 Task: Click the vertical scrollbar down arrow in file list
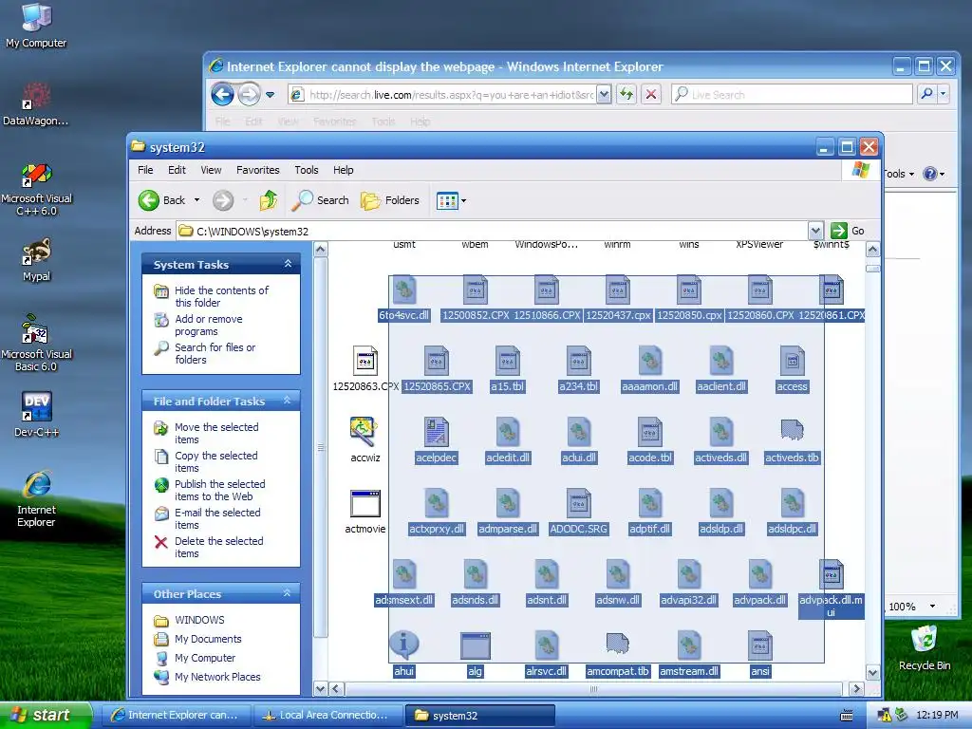(x=873, y=673)
